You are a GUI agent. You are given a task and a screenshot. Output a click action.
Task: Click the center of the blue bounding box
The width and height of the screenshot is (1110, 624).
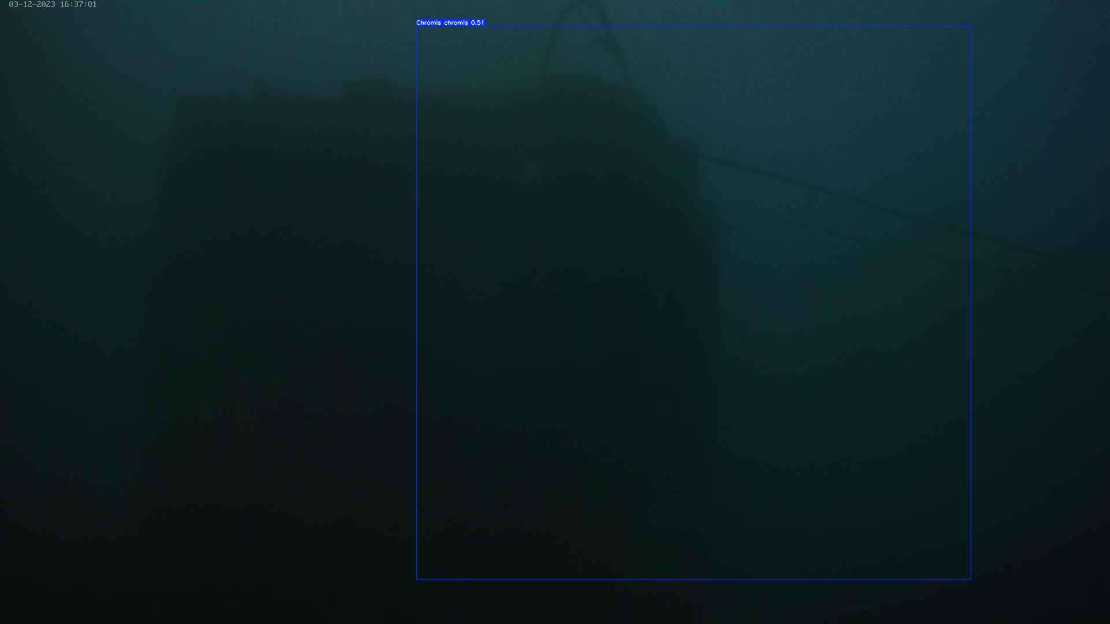694,303
